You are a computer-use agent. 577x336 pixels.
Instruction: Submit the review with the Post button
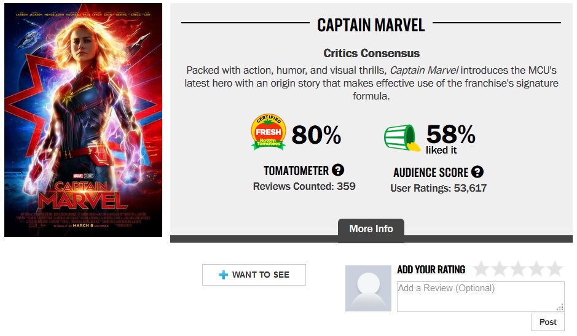click(548, 322)
